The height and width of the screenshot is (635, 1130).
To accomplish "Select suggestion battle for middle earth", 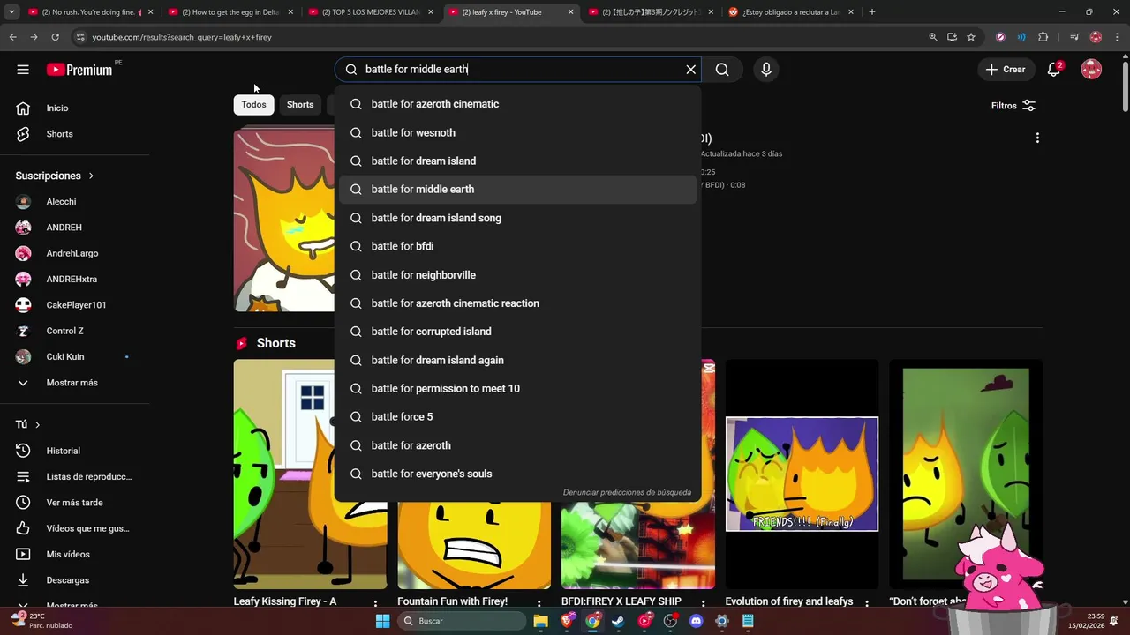I will click(517, 189).
